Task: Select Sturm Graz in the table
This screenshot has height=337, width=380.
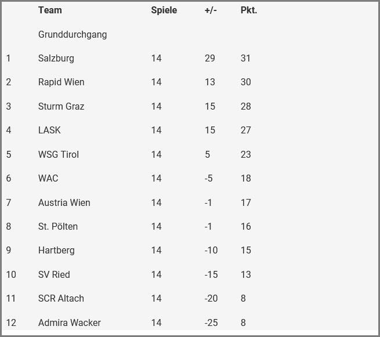Action: pos(61,106)
